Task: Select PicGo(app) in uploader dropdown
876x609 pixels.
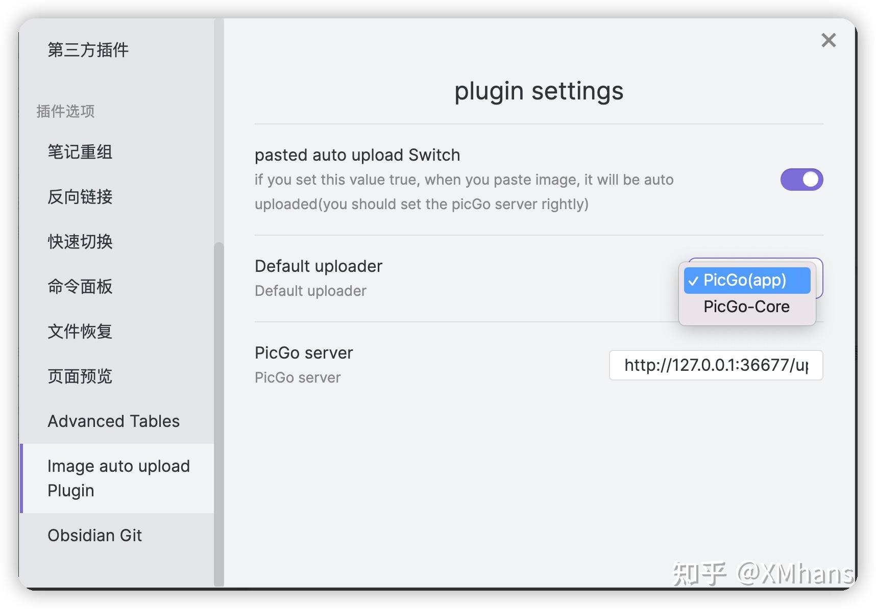Action: coord(746,280)
